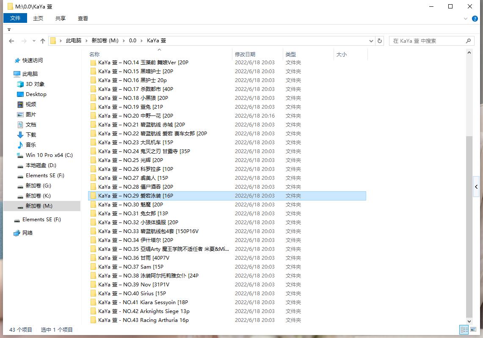Image resolution: width=483 pixels, height=338 pixels.
Task: Select folder NO.24 鬼灭之刃 甘露寺 [35P
Action: (x=227, y=151)
